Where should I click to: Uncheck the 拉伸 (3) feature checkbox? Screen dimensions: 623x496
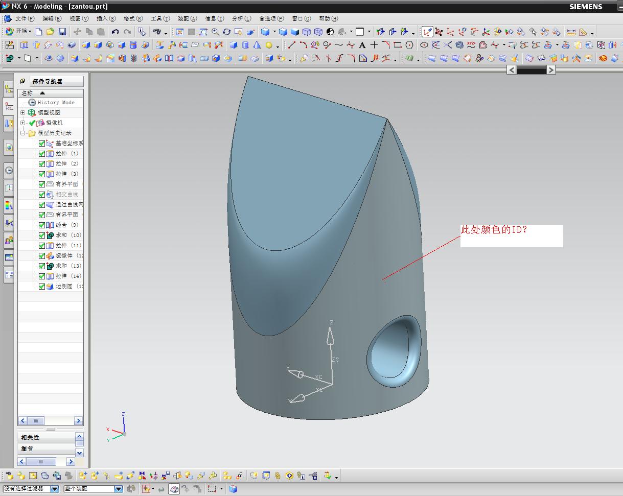point(42,174)
